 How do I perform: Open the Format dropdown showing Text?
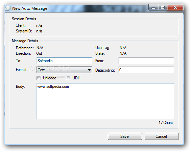[64, 70]
